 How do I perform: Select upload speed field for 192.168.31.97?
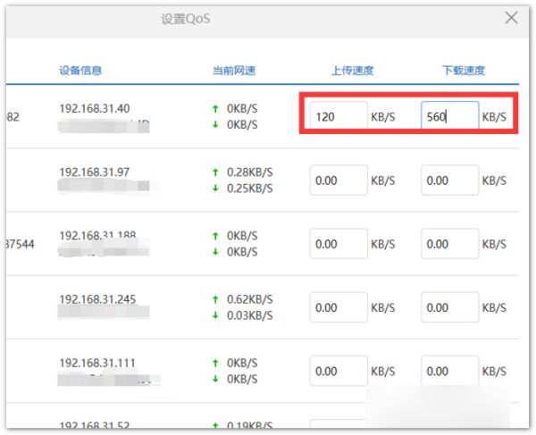[x=339, y=180]
